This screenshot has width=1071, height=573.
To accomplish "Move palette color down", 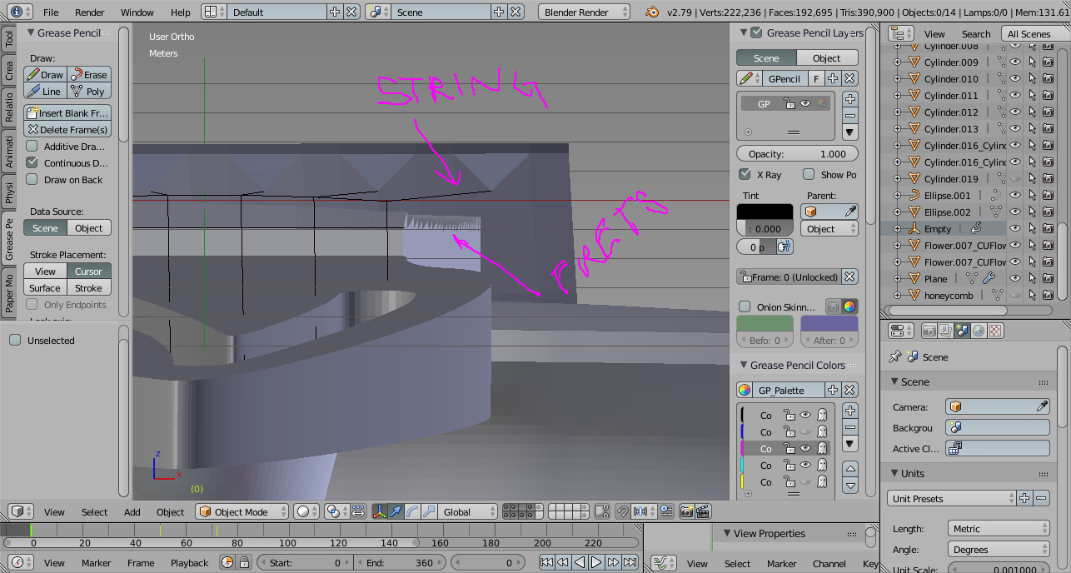I will pyautogui.click(x=850, y=485).
